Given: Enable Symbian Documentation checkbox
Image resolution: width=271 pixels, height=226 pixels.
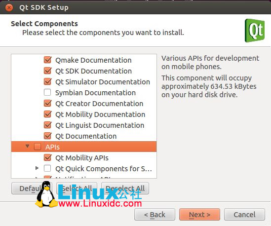Looking at the screenshot, I should tap(47, 92).
